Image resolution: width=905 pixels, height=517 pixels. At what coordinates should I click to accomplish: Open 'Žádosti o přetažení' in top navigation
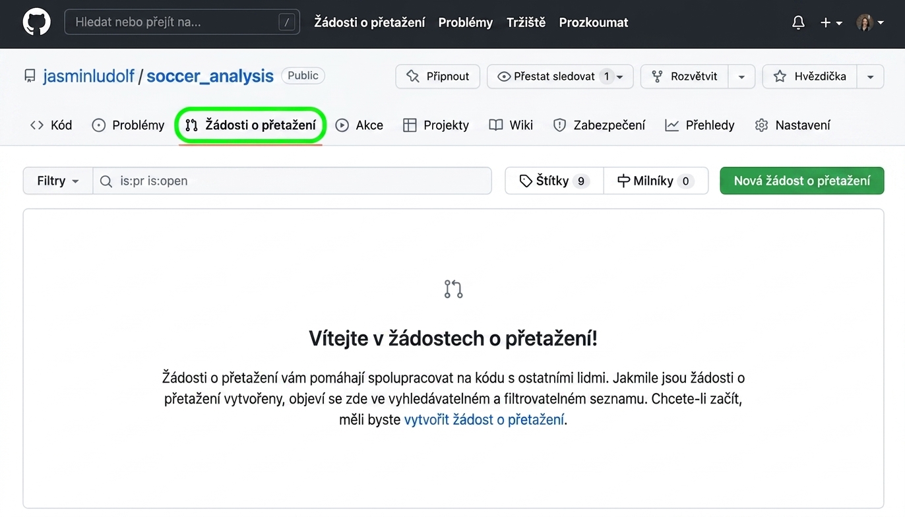[x=369, y=22]
